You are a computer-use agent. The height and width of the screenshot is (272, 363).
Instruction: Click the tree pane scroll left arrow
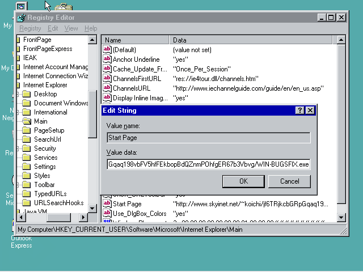(x=22, y=217)
